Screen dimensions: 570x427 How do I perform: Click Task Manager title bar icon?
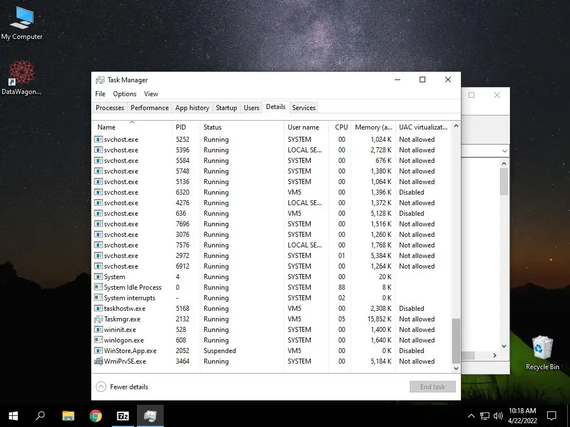[x=100, y=80]
